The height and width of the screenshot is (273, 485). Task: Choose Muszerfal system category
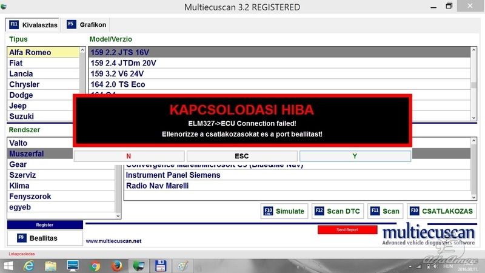point(40,154)
